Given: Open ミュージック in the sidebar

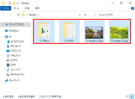Looking at the screenshot, I should coord(13,70).
